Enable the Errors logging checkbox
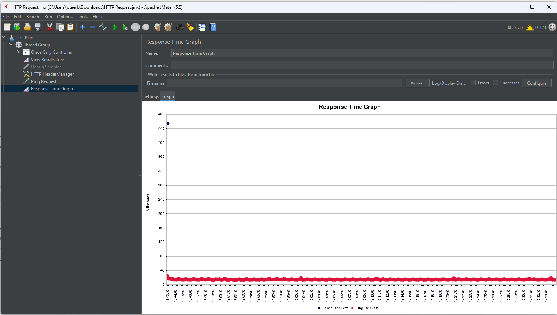 [x=472, y=83]
